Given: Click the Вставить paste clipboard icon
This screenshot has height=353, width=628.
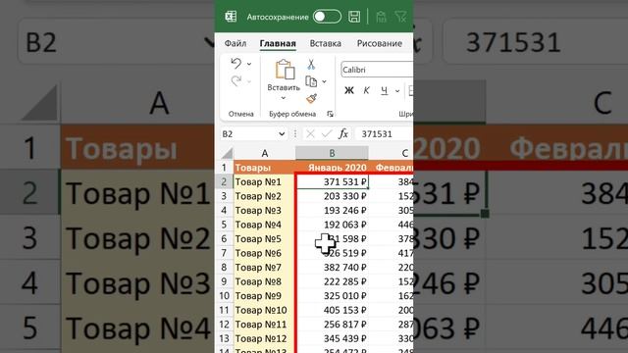Looking at the screenshot, I should click(x=285, y=70).
